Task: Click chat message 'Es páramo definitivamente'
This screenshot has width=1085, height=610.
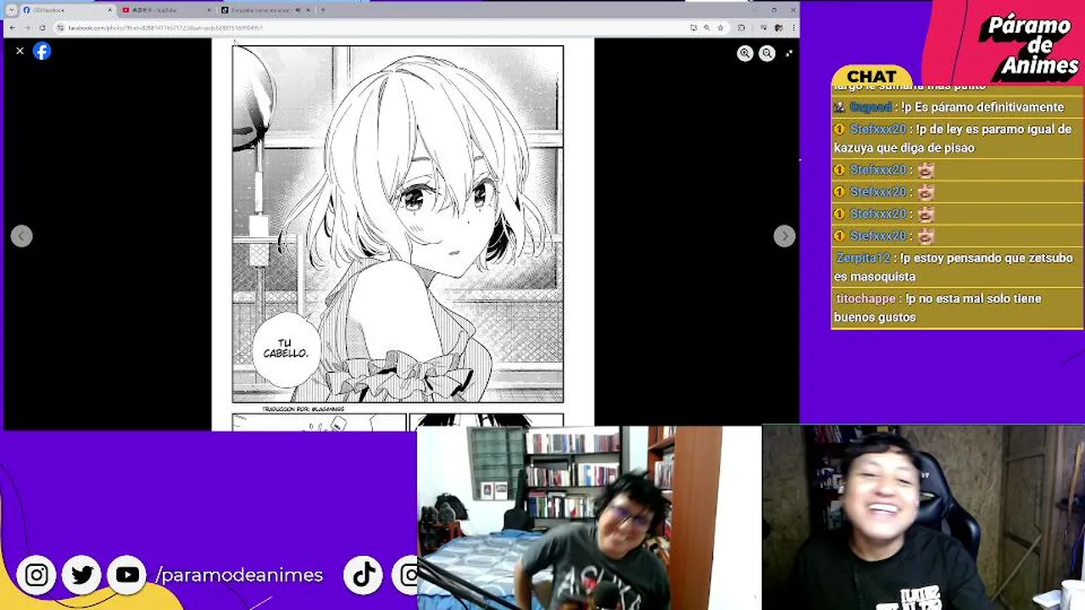Action: coord(956,107)
